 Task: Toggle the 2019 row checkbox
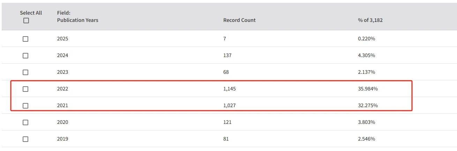25,139
